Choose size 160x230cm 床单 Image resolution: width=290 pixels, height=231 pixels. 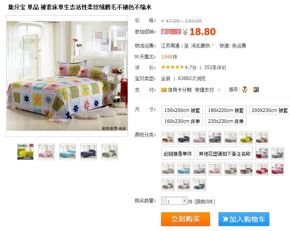point(182,121)
